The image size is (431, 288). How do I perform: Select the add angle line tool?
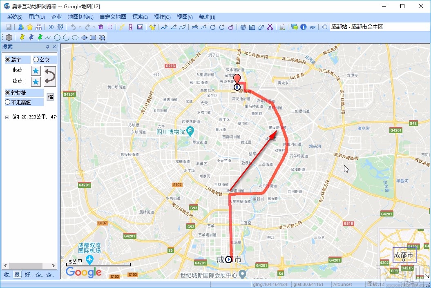174,27
